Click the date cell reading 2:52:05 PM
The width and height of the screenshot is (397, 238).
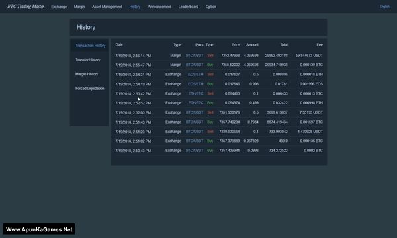point(133,113)
